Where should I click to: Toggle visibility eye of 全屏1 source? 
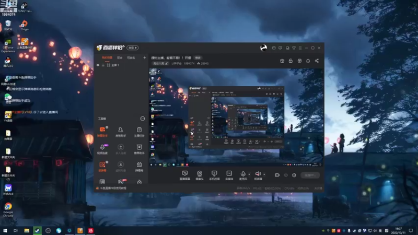pyautogui.click(x=98, y=65)
